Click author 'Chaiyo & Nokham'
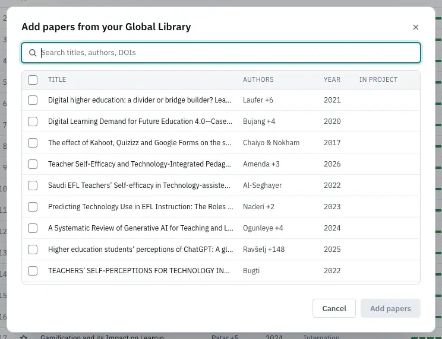Screen dimensions: 442x339 271,143
